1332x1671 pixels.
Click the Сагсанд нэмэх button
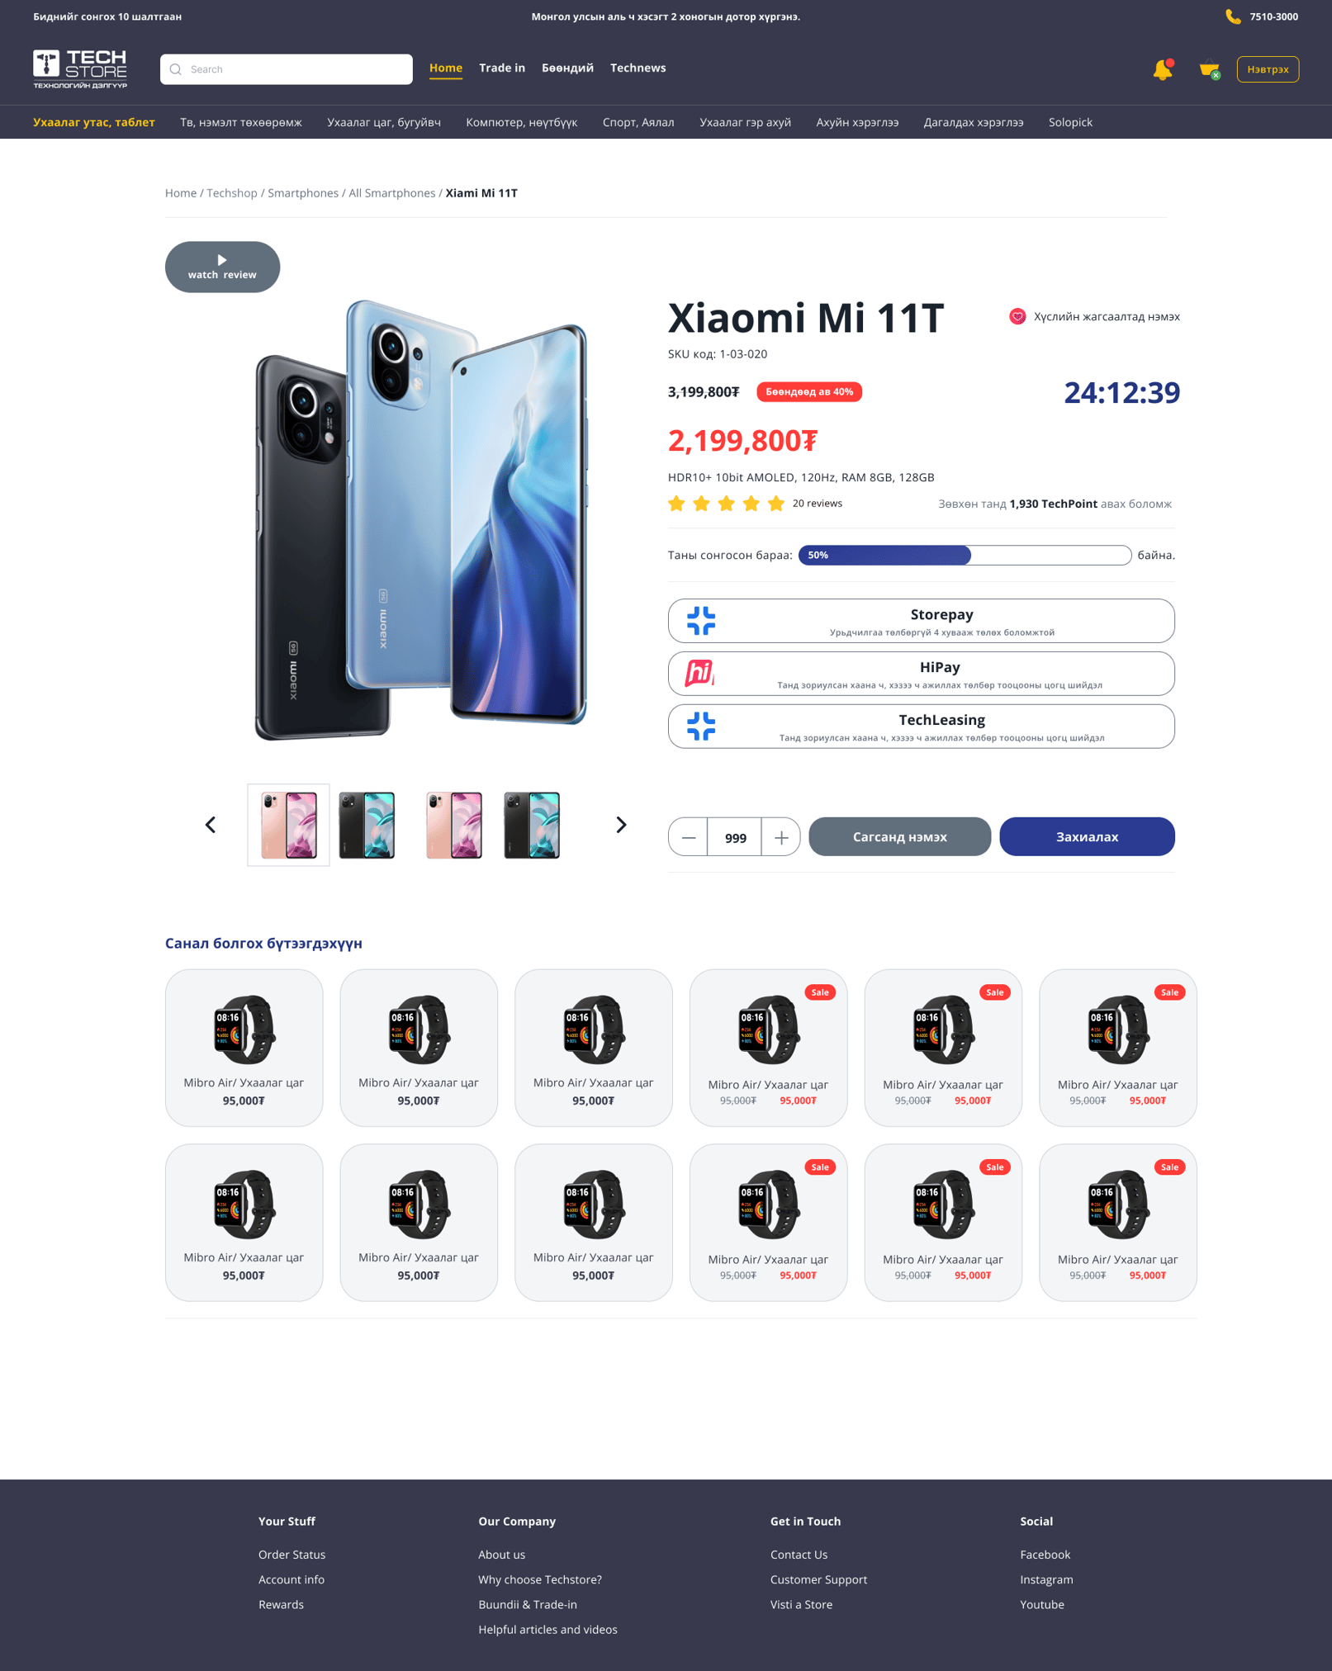[899, 836]
